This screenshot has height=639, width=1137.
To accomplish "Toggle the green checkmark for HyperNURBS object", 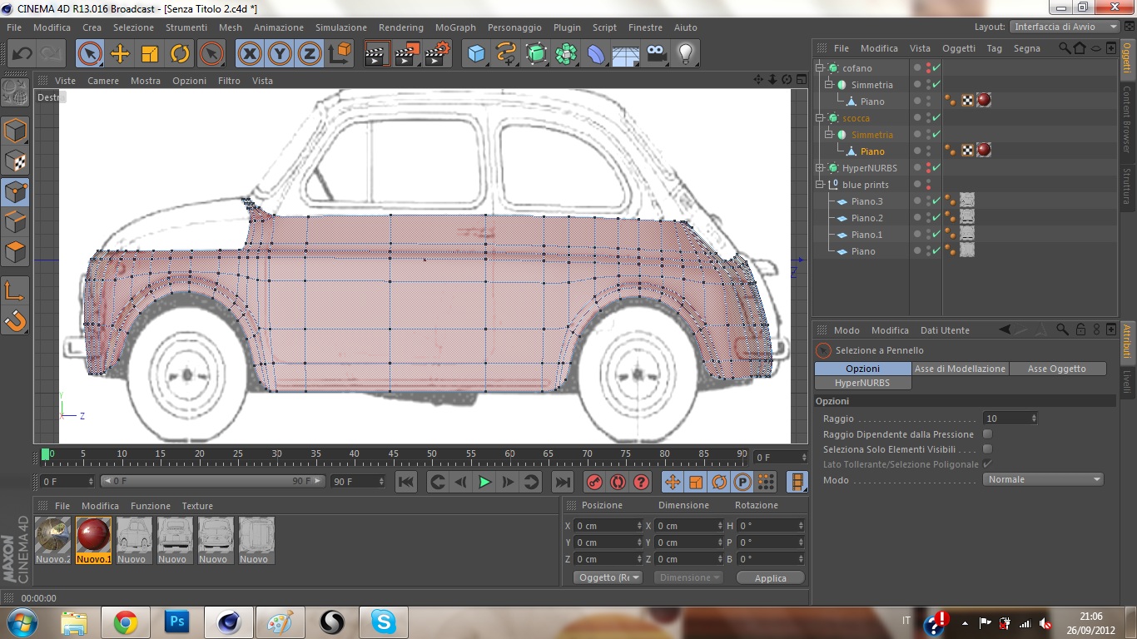I will [936, 168].
